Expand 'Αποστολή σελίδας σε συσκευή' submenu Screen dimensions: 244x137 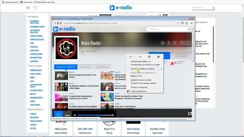tap(145, 68)
